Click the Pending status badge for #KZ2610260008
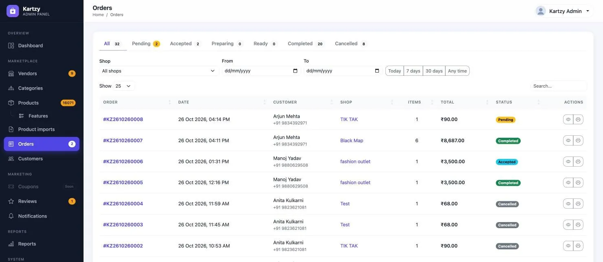Screen dimensions: 603x262 506,120
